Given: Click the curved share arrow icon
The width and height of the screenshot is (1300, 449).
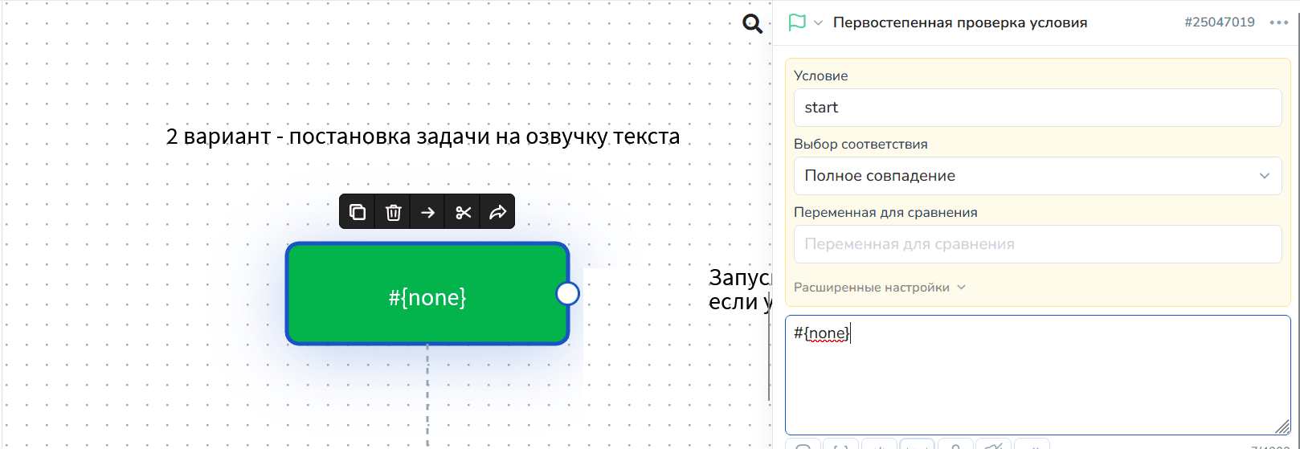Looking at the screenshot, I should 498,212.
